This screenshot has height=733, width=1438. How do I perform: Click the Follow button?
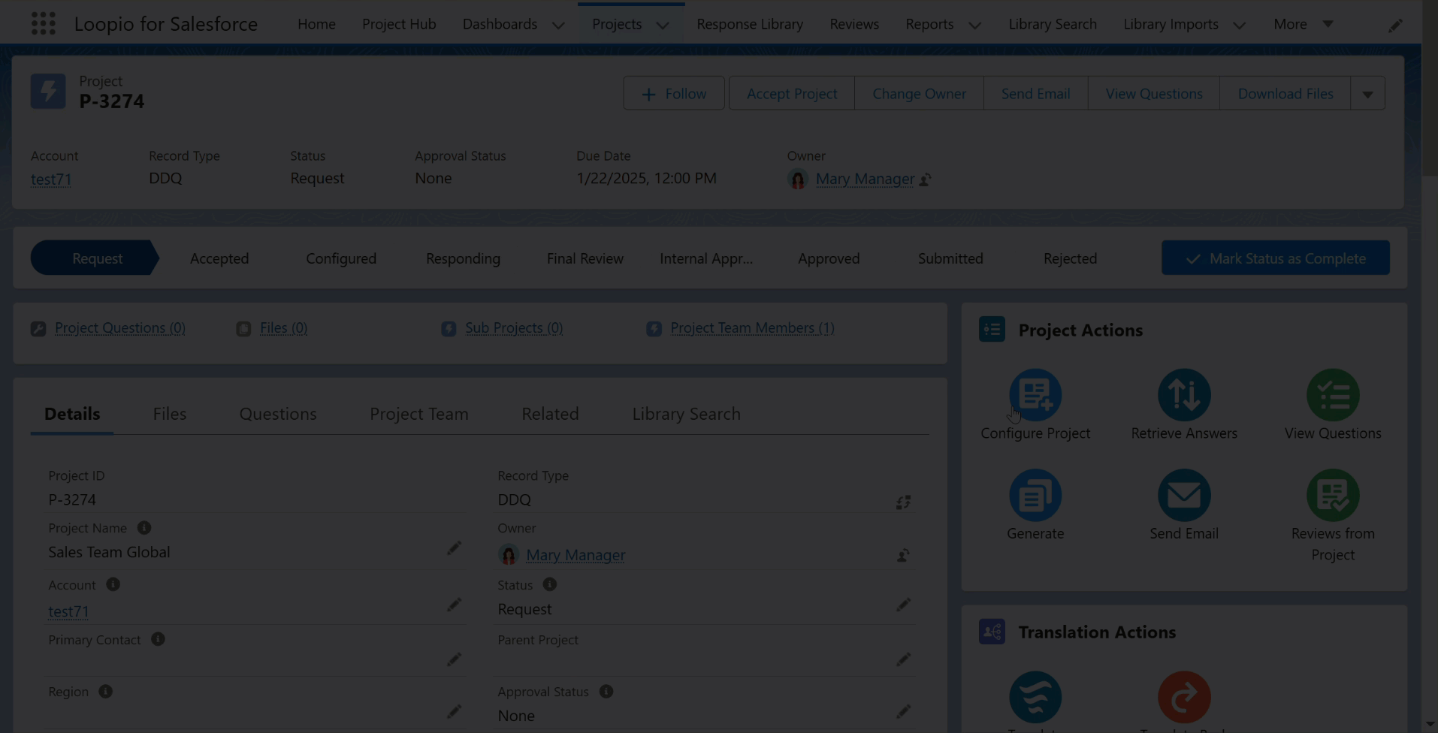coord(674,94)
